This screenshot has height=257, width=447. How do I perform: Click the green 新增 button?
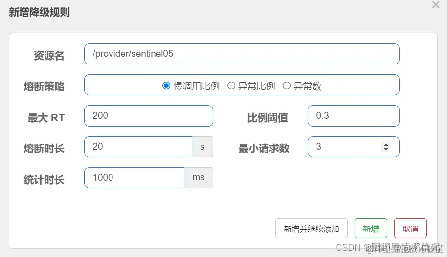pos(371,229)
